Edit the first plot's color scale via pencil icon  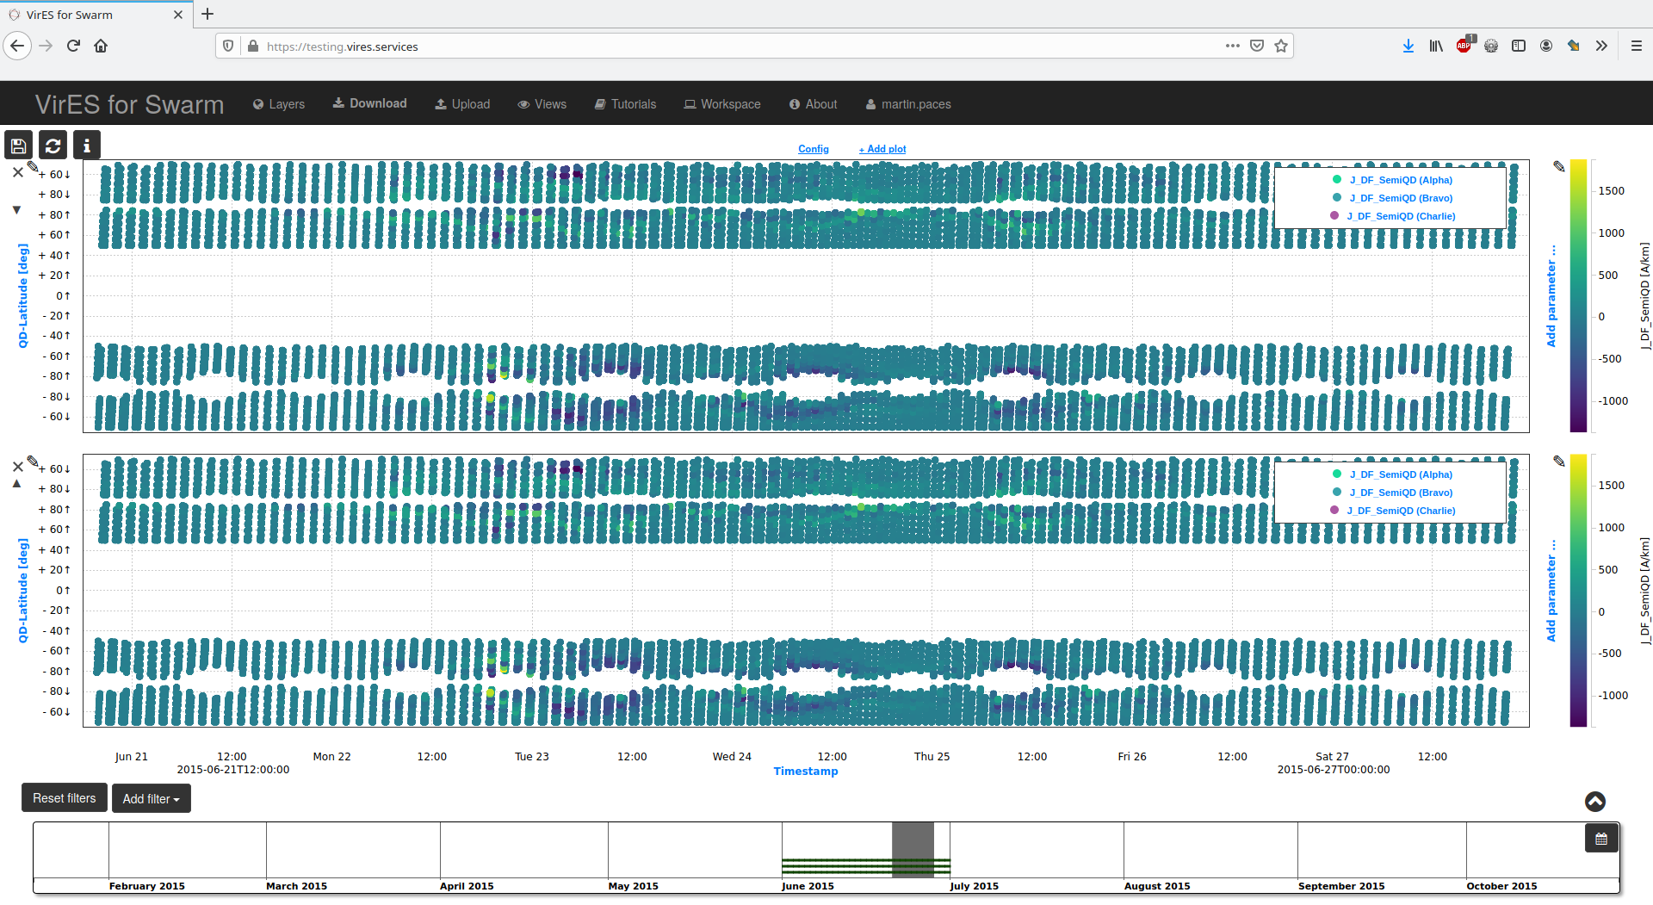1558,166
